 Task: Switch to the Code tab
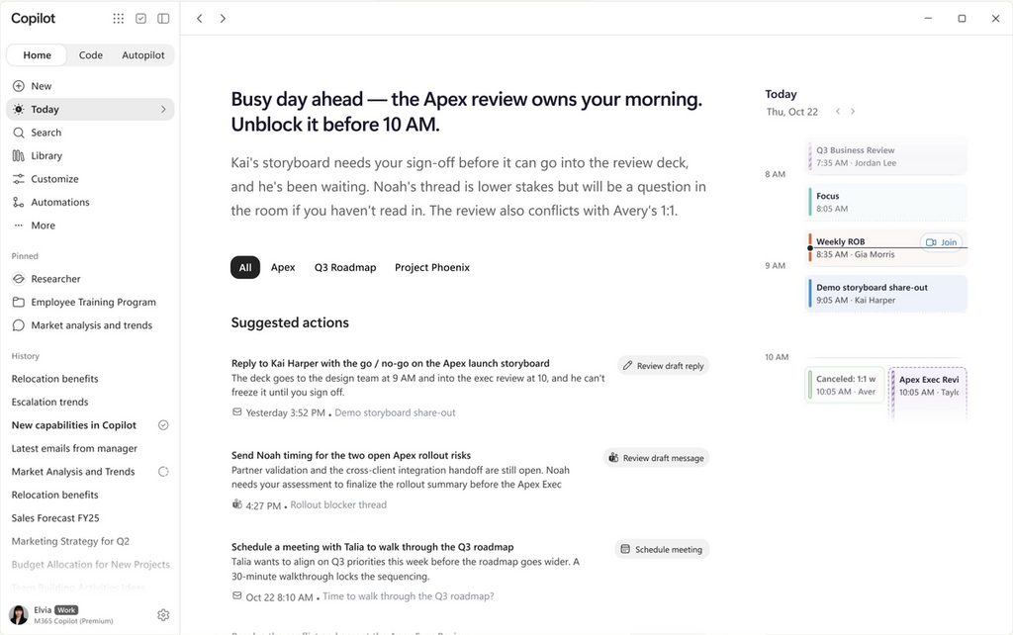click(90, 55)
